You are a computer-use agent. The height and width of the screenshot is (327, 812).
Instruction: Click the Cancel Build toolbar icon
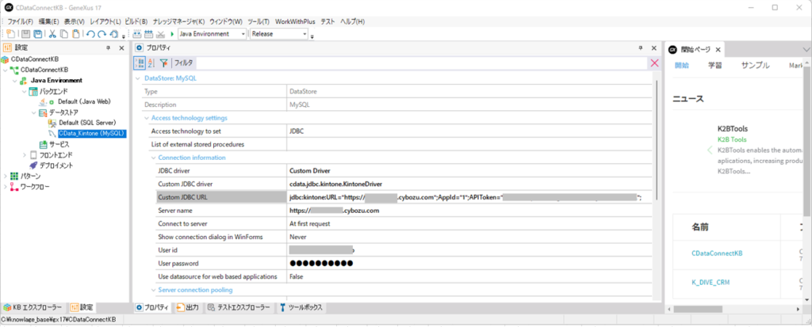tap(160, 33)
